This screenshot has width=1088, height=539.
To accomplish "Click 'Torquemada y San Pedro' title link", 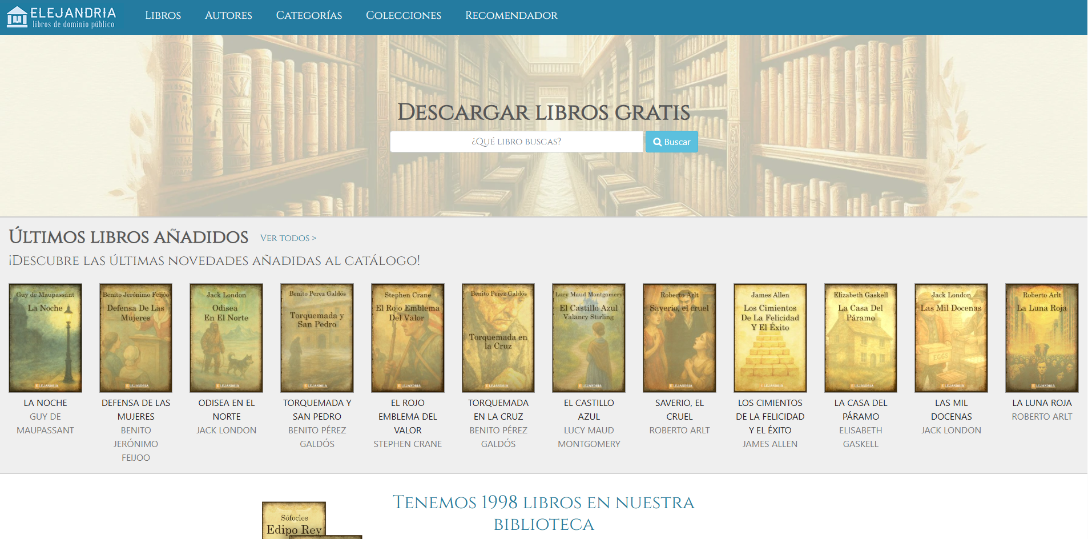I will 317,410.
